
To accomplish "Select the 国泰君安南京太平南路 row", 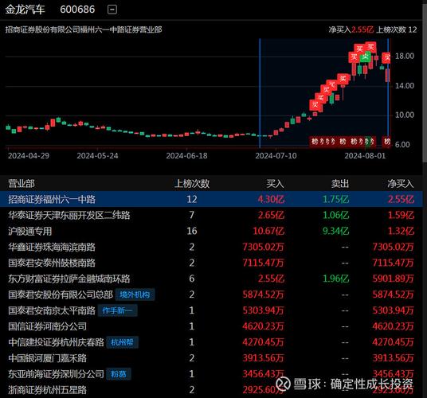I will point(211,310).
